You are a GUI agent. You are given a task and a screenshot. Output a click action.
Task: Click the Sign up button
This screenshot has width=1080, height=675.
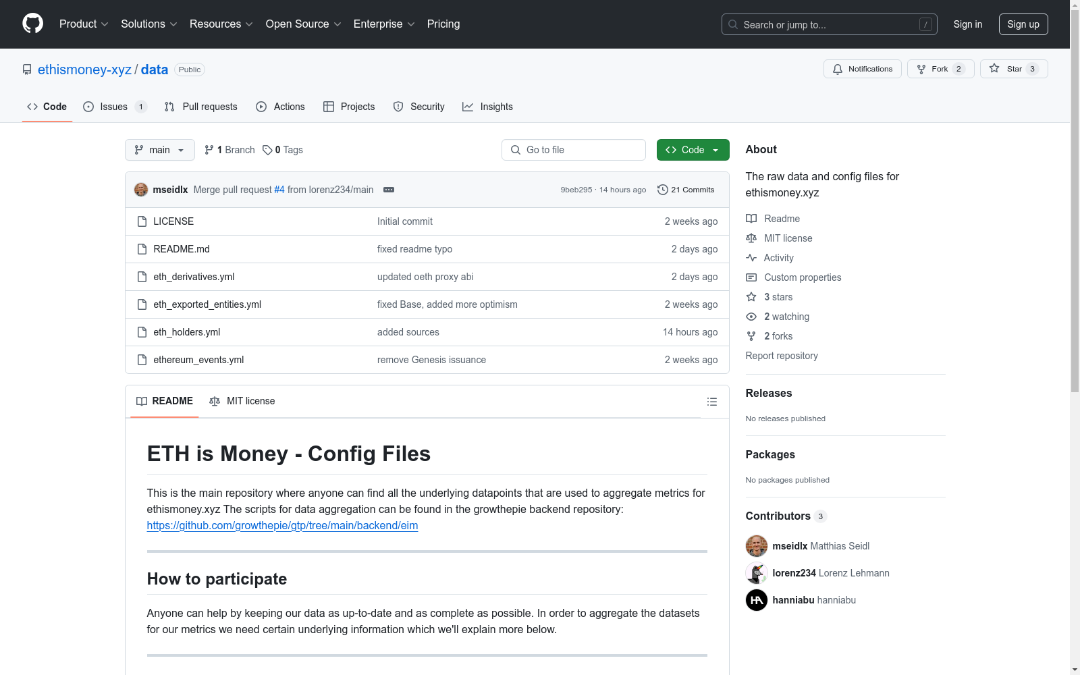[1023, 24]
